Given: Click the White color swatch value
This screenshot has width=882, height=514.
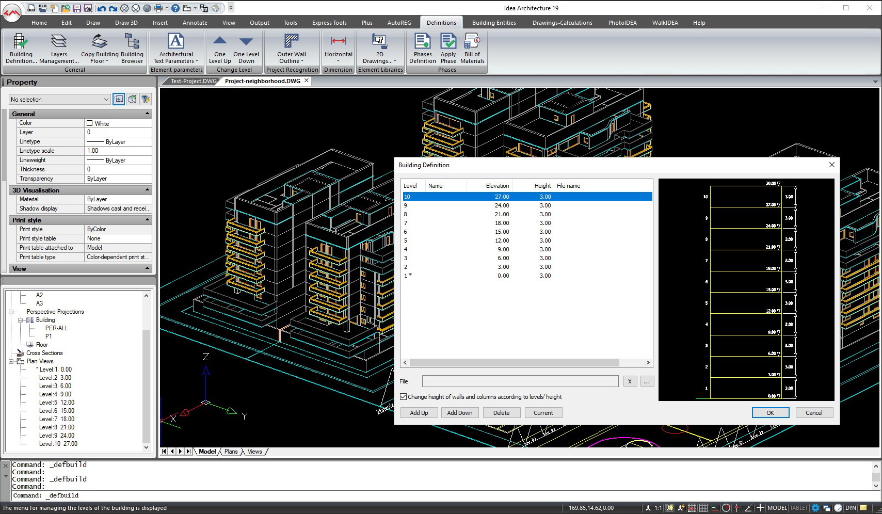Looking at the screenshot, I should pyautogui.click(x=118, y=123).
